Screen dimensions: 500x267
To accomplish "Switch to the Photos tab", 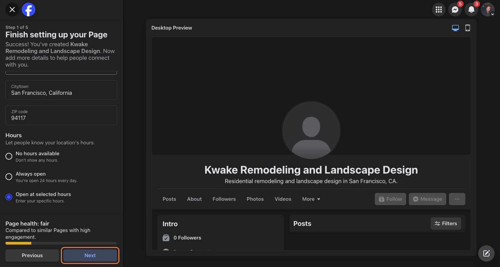I will tap(255, 199).
